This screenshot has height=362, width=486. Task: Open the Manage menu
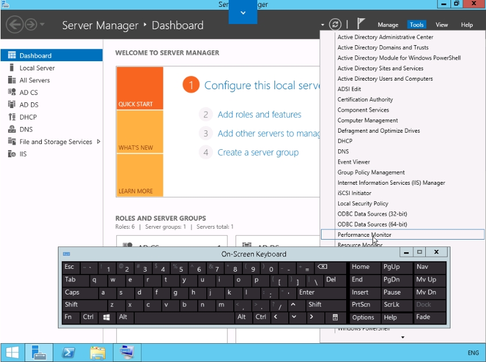(388, 25)
